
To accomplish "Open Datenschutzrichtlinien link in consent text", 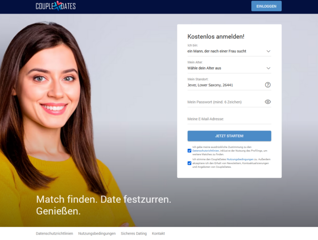I will tap(206, 151).
